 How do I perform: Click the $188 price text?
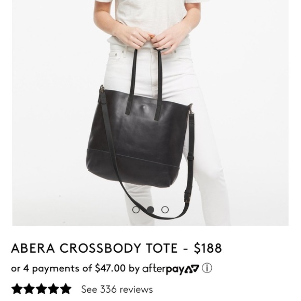pyautogui.click(x=208, y=248)
